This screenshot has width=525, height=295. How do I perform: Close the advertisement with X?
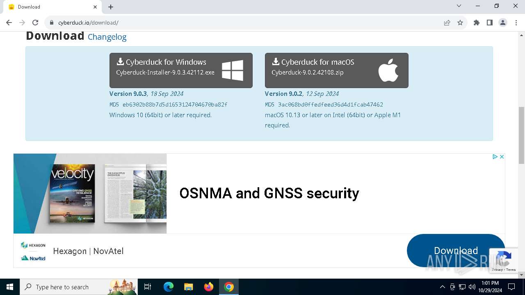tap(502, 157)
